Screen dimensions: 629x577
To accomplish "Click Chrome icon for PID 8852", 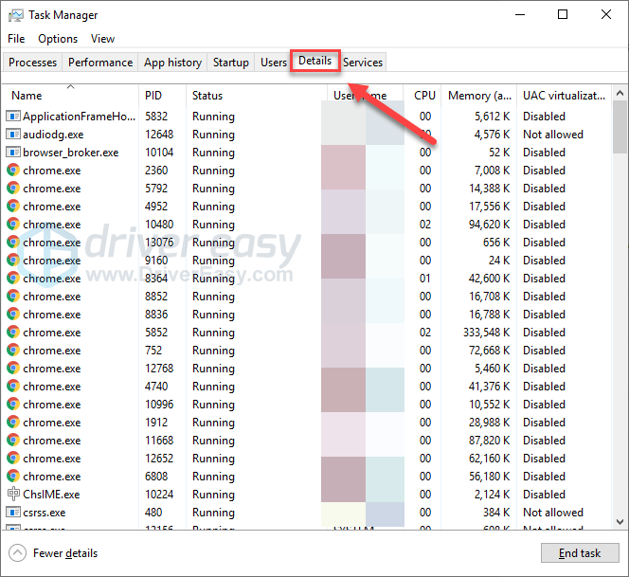I will click(13, 297).
